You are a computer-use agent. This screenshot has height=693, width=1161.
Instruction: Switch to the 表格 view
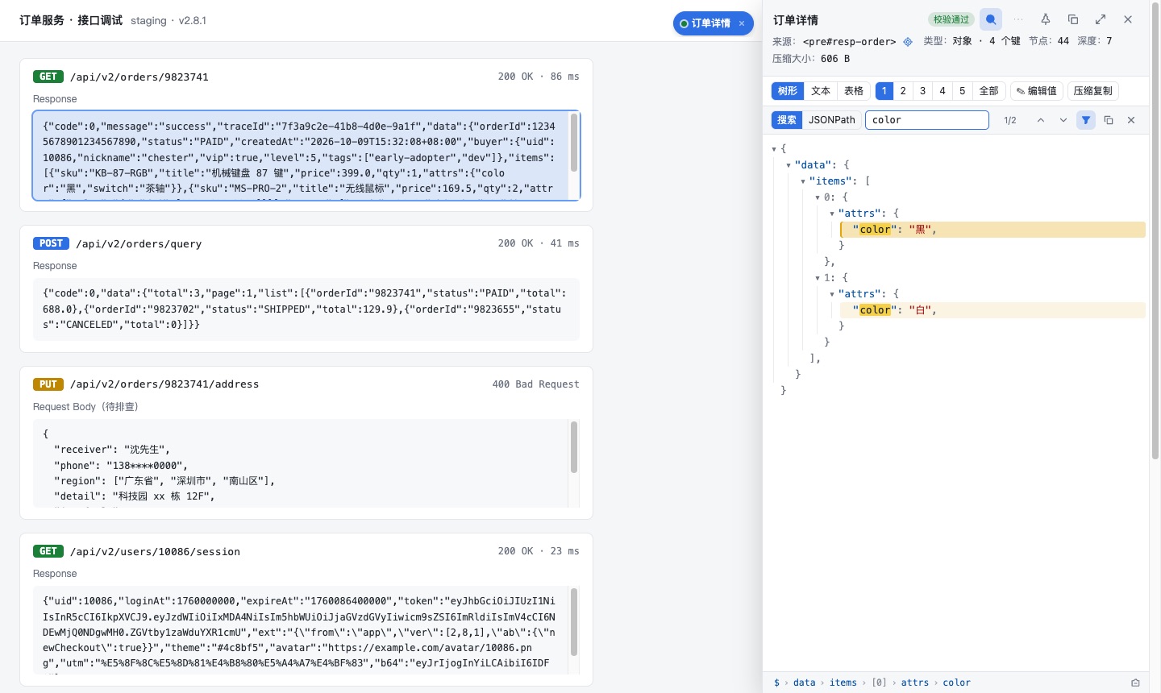point(854,91)
